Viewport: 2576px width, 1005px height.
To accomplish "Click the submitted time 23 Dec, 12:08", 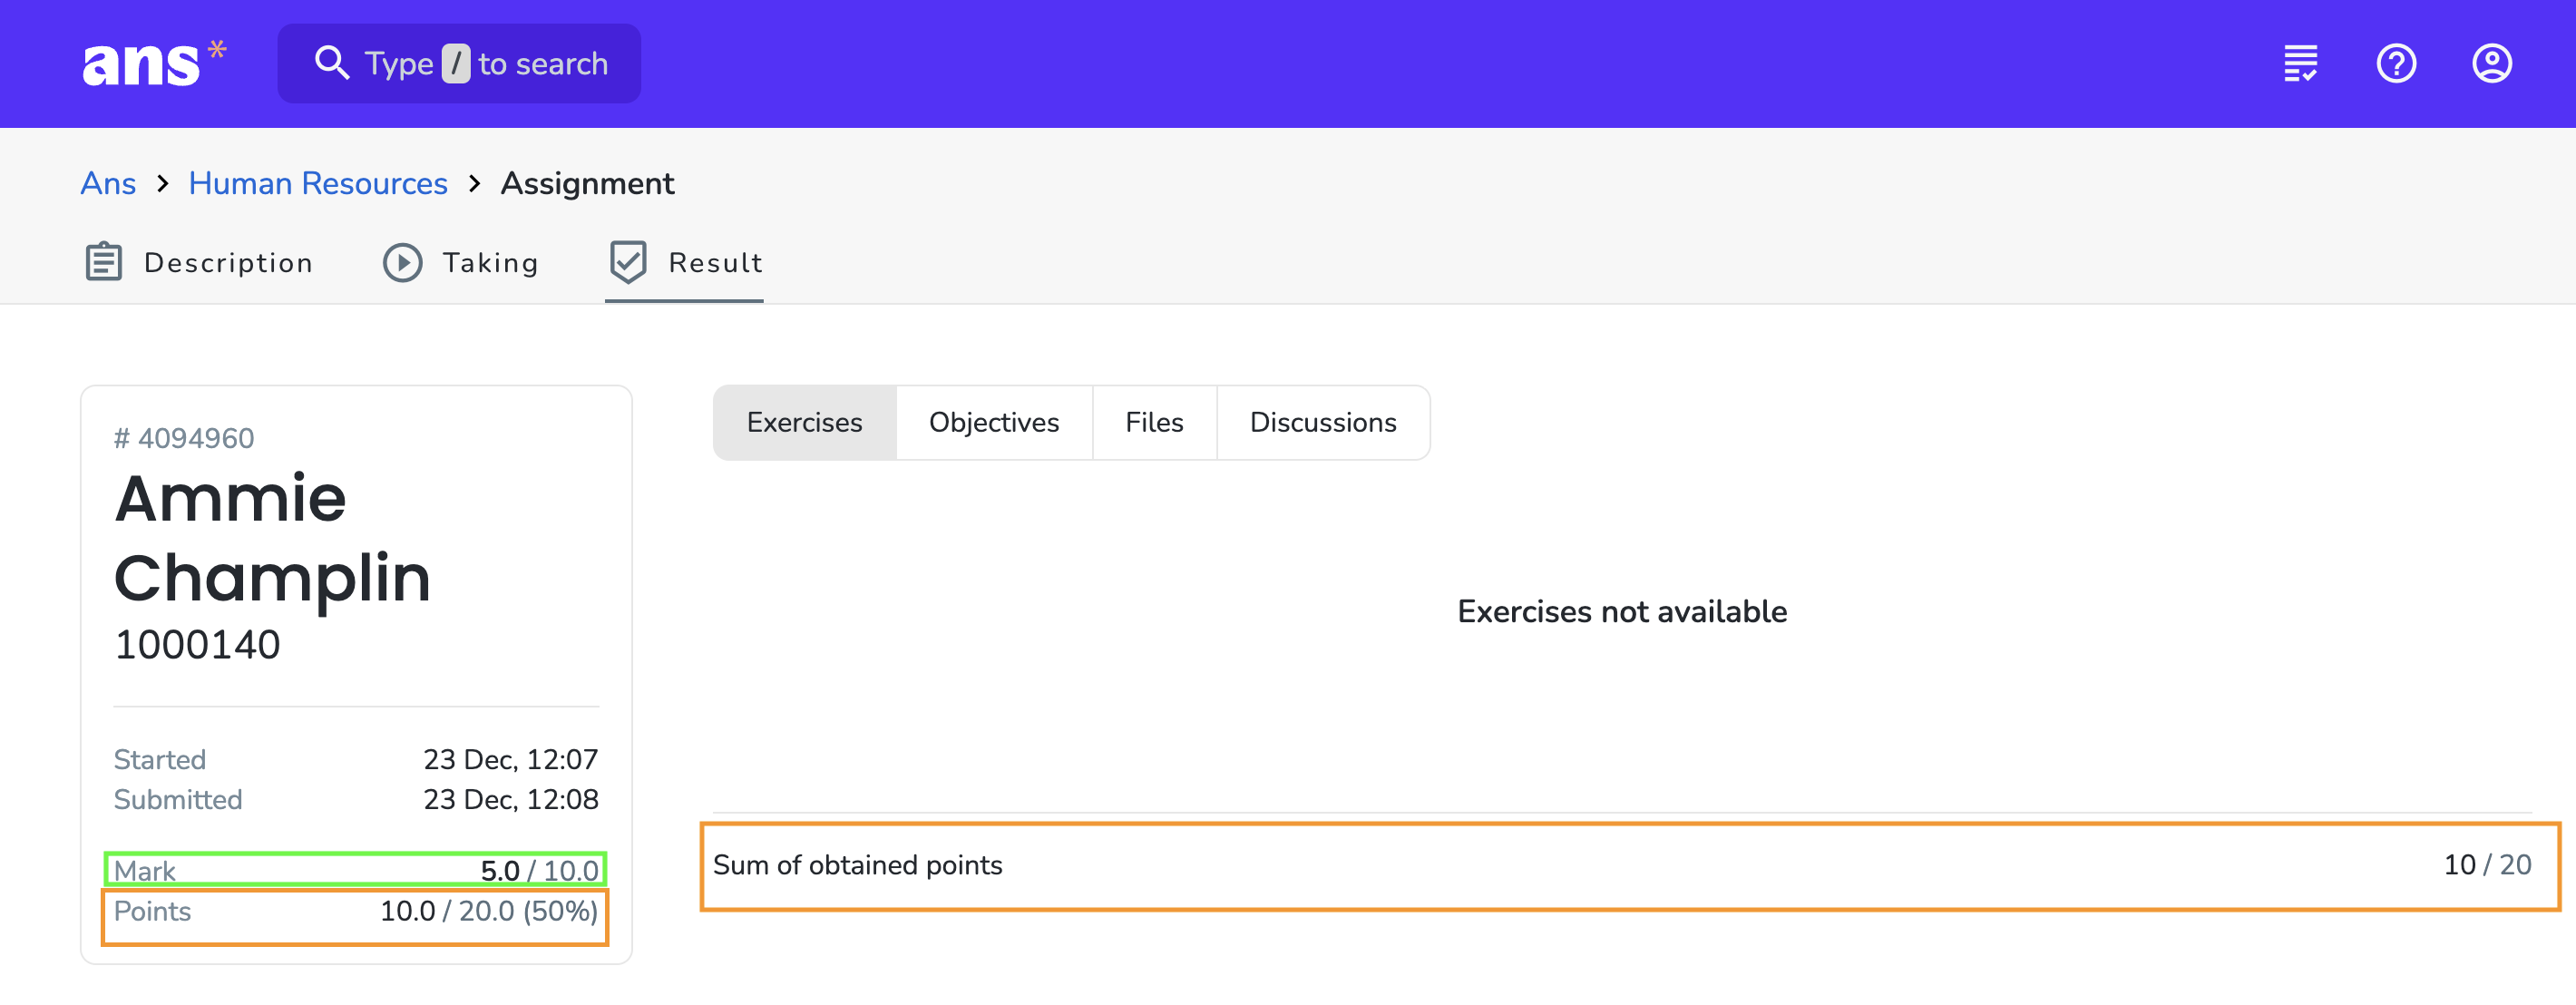I will 510,799.
